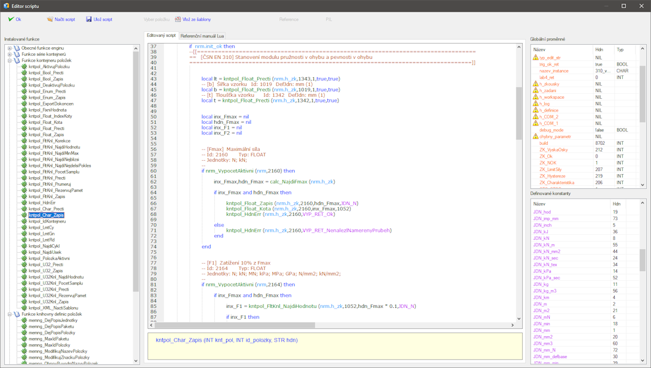651x368 pixels.
Task: Click the book icon of Funkce série kontejnerů
Action: coord(17,55)
